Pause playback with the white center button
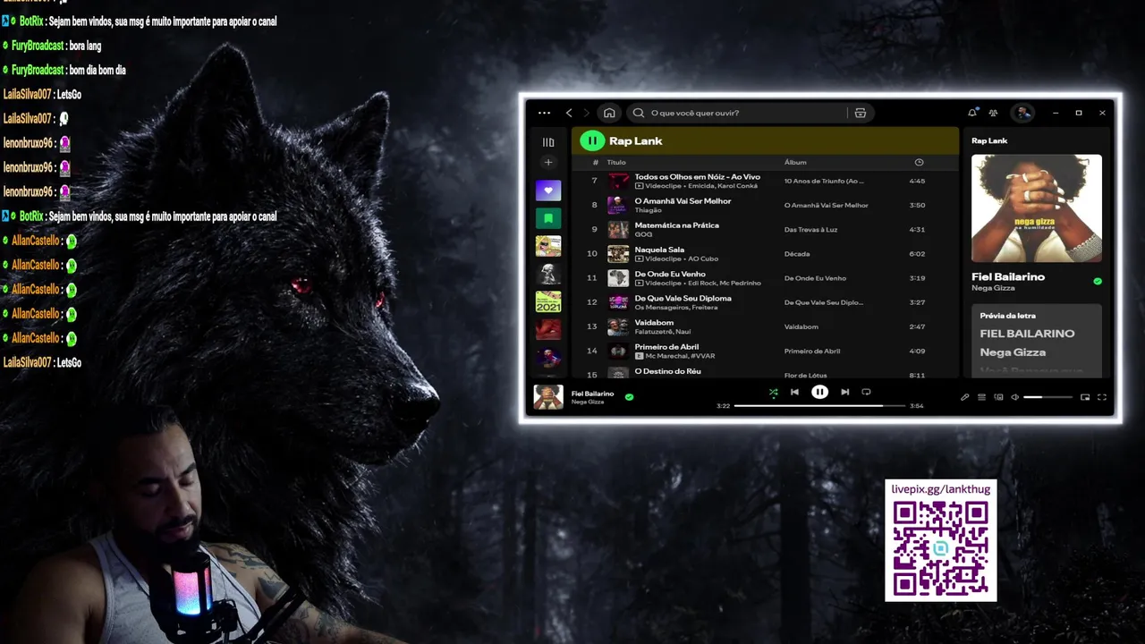The width and height of the screenshot is (1145, 644). tap(819, 392)
